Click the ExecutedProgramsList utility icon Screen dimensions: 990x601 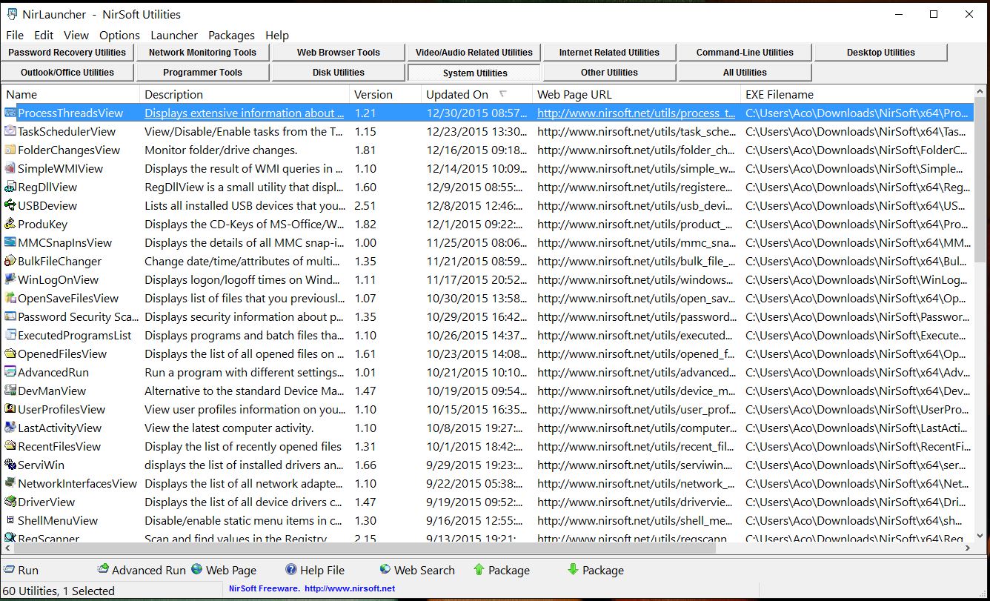tap(10, 335)
